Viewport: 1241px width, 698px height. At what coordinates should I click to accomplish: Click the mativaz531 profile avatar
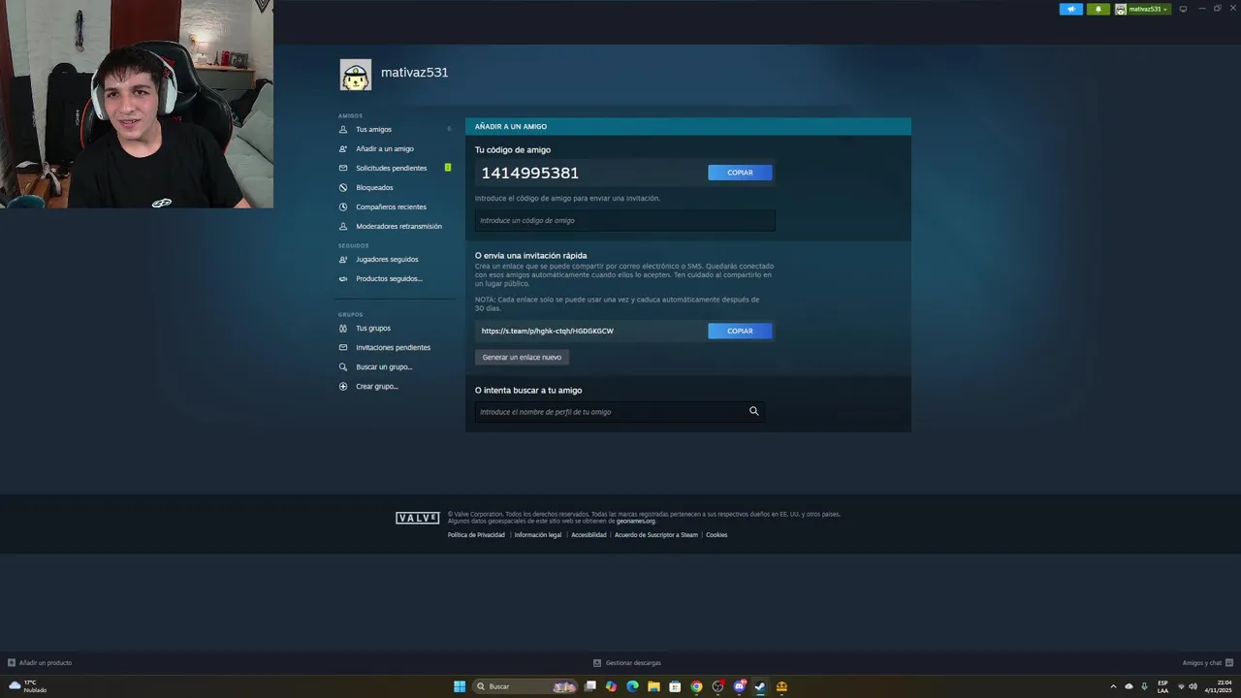[x=356, y=75]
